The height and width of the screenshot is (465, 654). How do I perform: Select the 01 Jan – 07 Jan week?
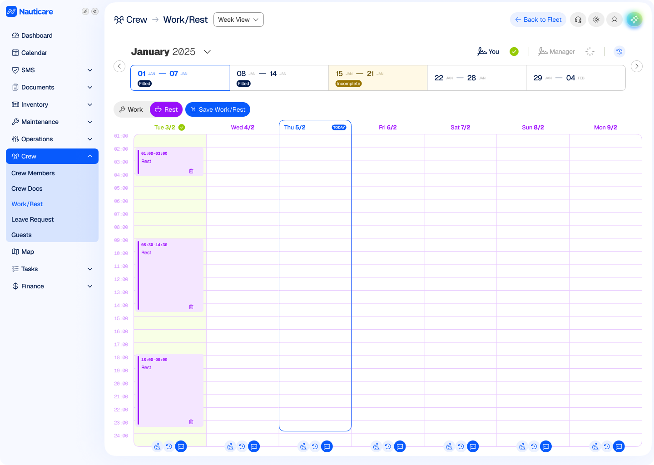pyautogui.click(x=180, y=78)
